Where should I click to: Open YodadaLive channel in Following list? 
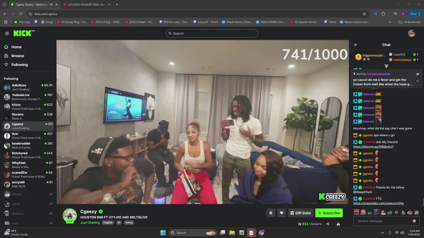pyautogui.click(x=28, y=97)
